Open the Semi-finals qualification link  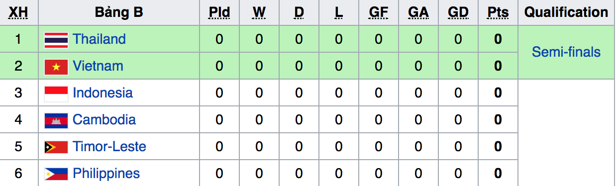[x=566, y=52]
